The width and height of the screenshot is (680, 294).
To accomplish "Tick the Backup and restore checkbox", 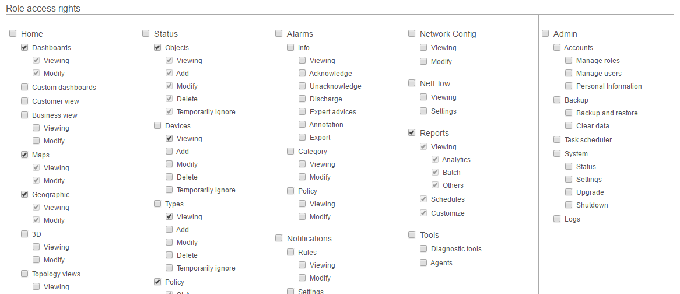I will 569,113.
